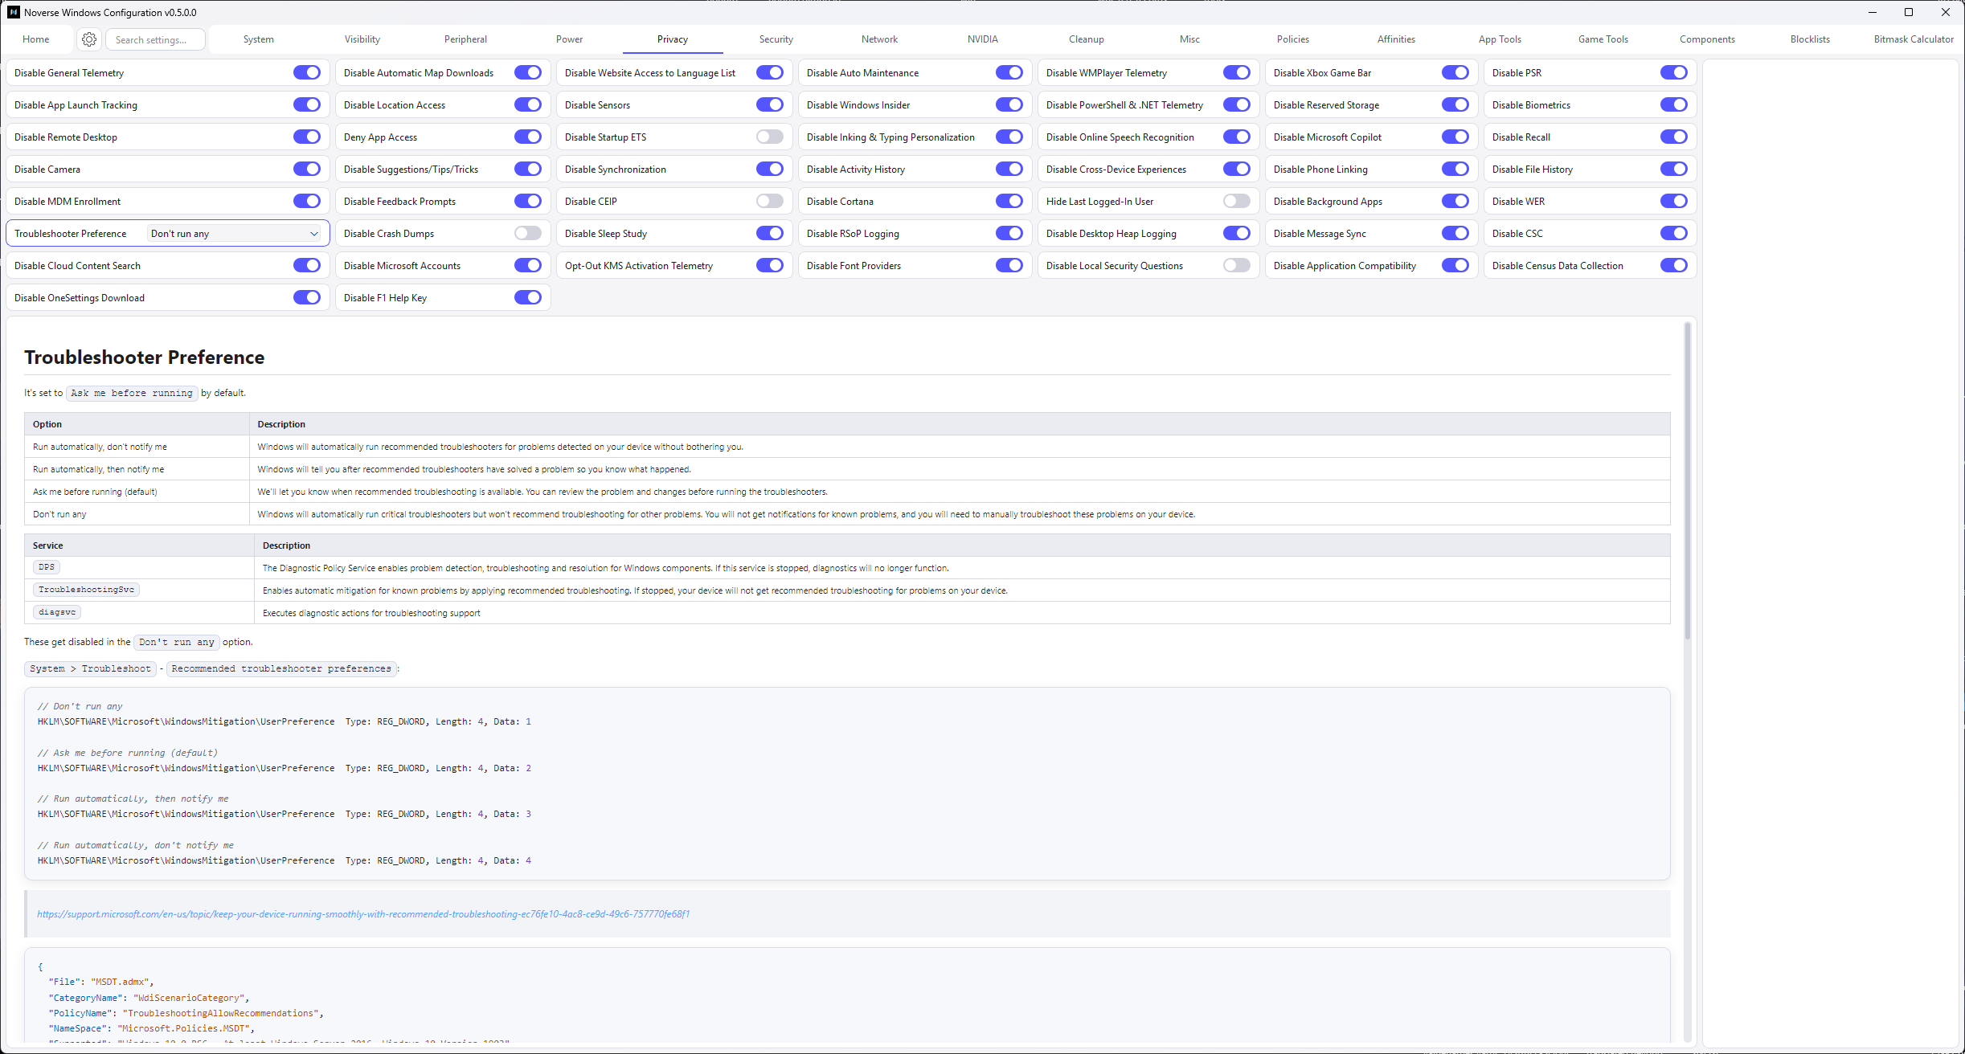The image size is (1965, 1054).
Task: Turn on Disable Crash Dumps
Action: (x=528, y=234)
